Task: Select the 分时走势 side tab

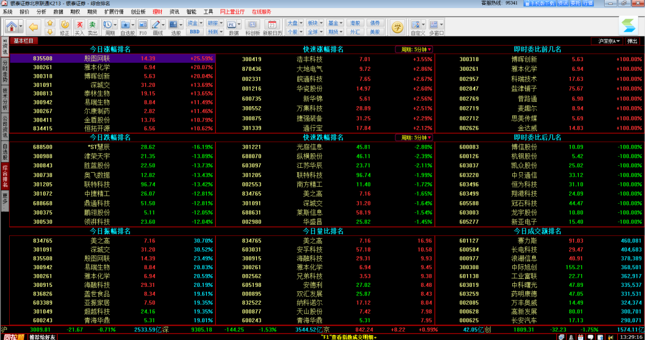Action: tap(5, 71)
